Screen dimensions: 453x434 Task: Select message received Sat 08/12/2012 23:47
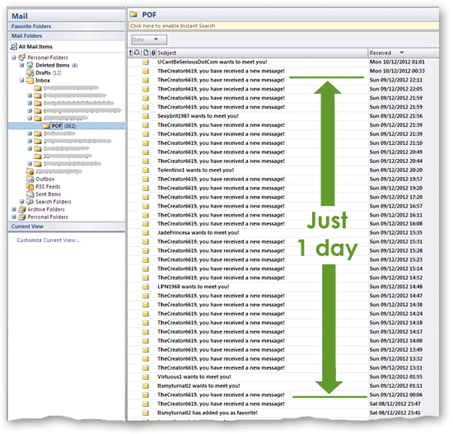[x=283, y=404]
